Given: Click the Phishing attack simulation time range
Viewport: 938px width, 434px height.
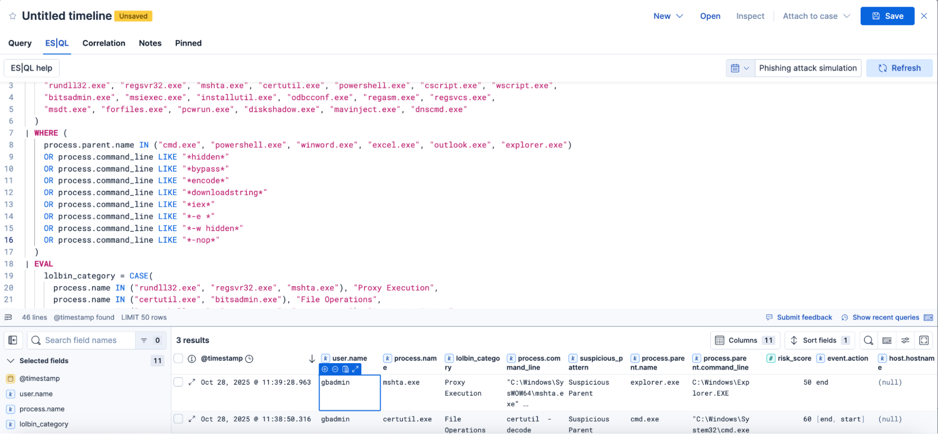Looking at the screenshot, I should tap(808, 68).
